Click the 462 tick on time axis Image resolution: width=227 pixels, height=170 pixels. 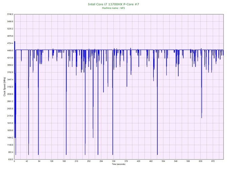(151, 161)
